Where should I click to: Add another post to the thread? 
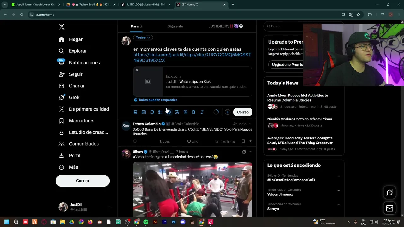[x=227, y=112]
